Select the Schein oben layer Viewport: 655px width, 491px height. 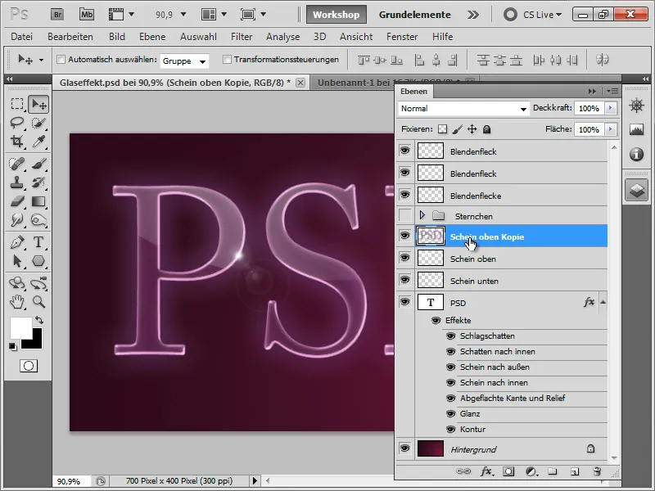coord(511,259)
